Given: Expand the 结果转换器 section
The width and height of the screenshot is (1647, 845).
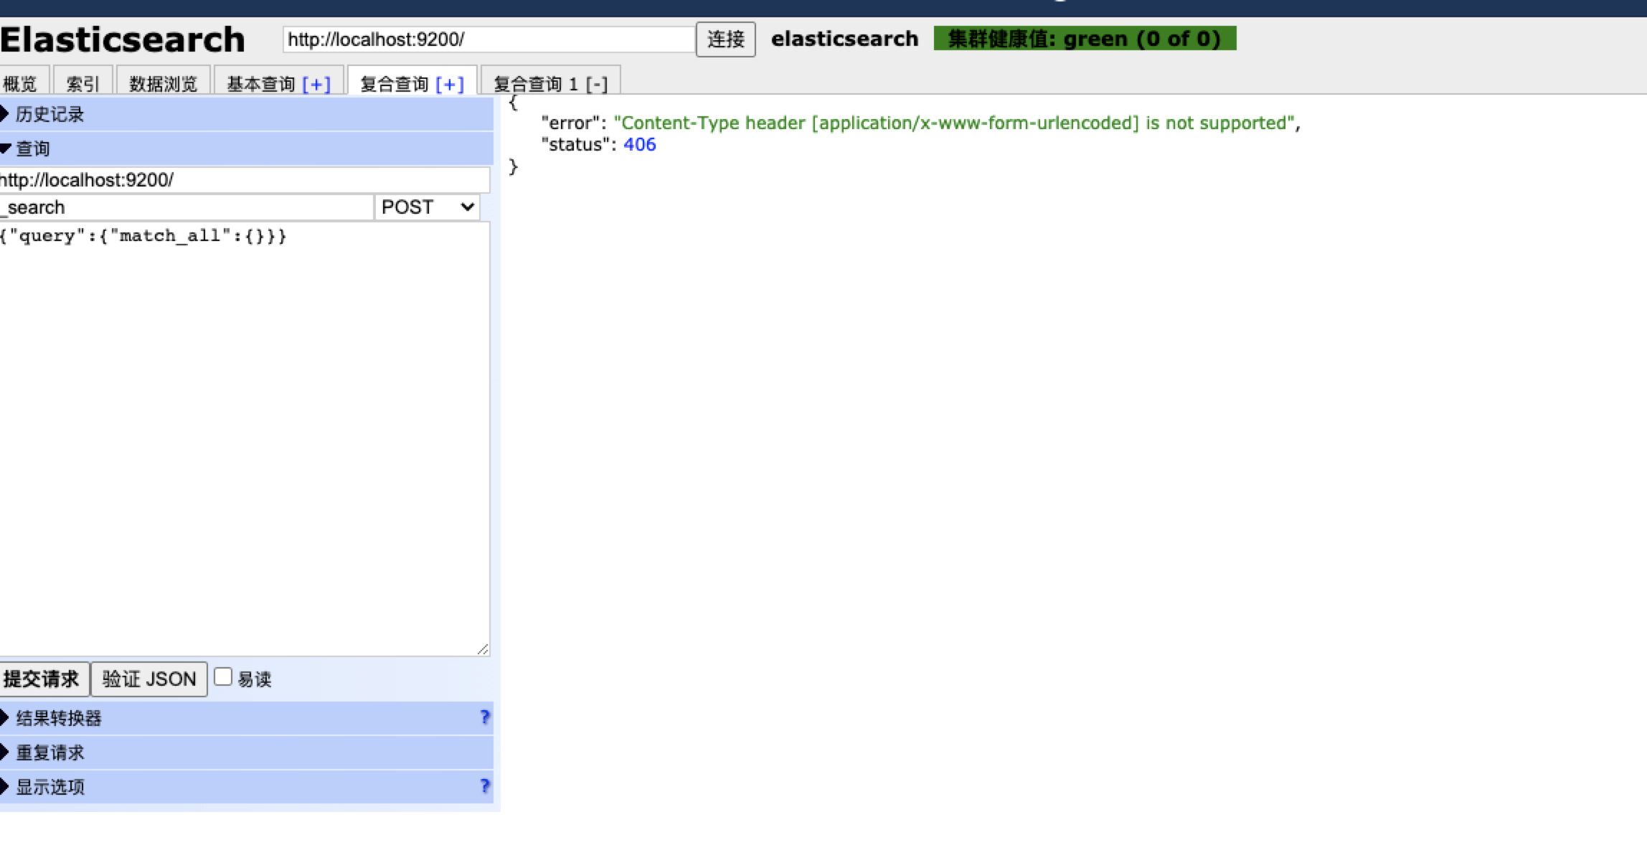Looking at the screenshot, I should (x=59, y=718).
